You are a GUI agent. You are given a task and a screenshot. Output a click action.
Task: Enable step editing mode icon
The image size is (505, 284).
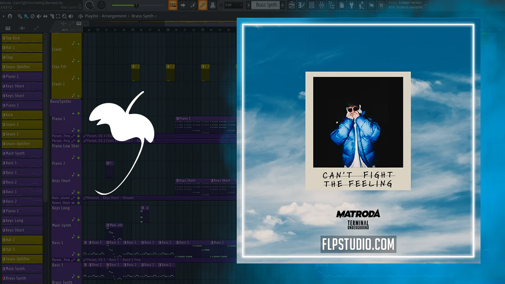tap(193, 5)
